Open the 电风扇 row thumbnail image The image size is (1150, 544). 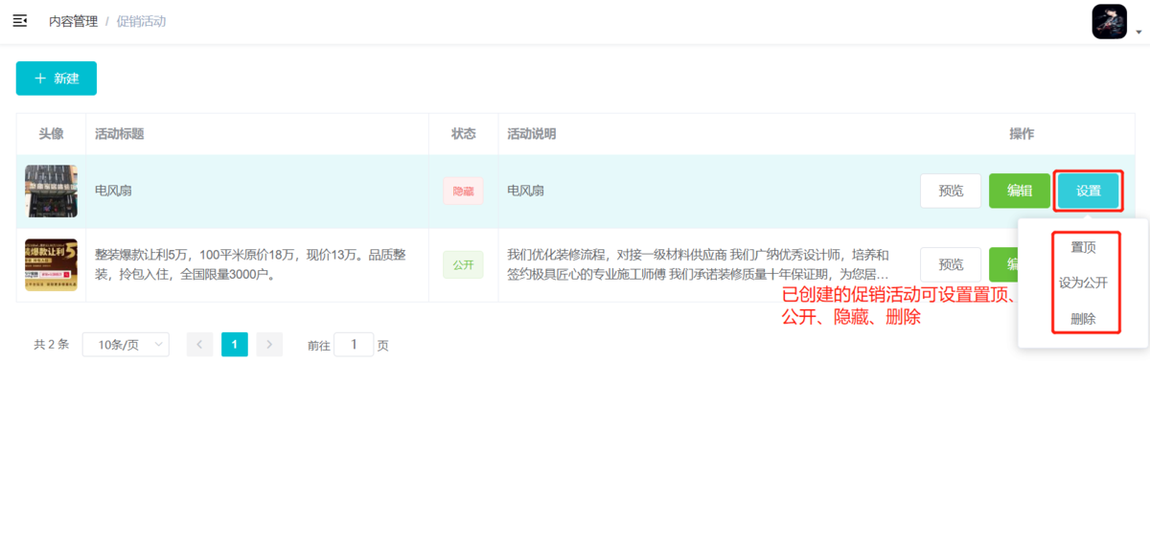tap(51, 191)
